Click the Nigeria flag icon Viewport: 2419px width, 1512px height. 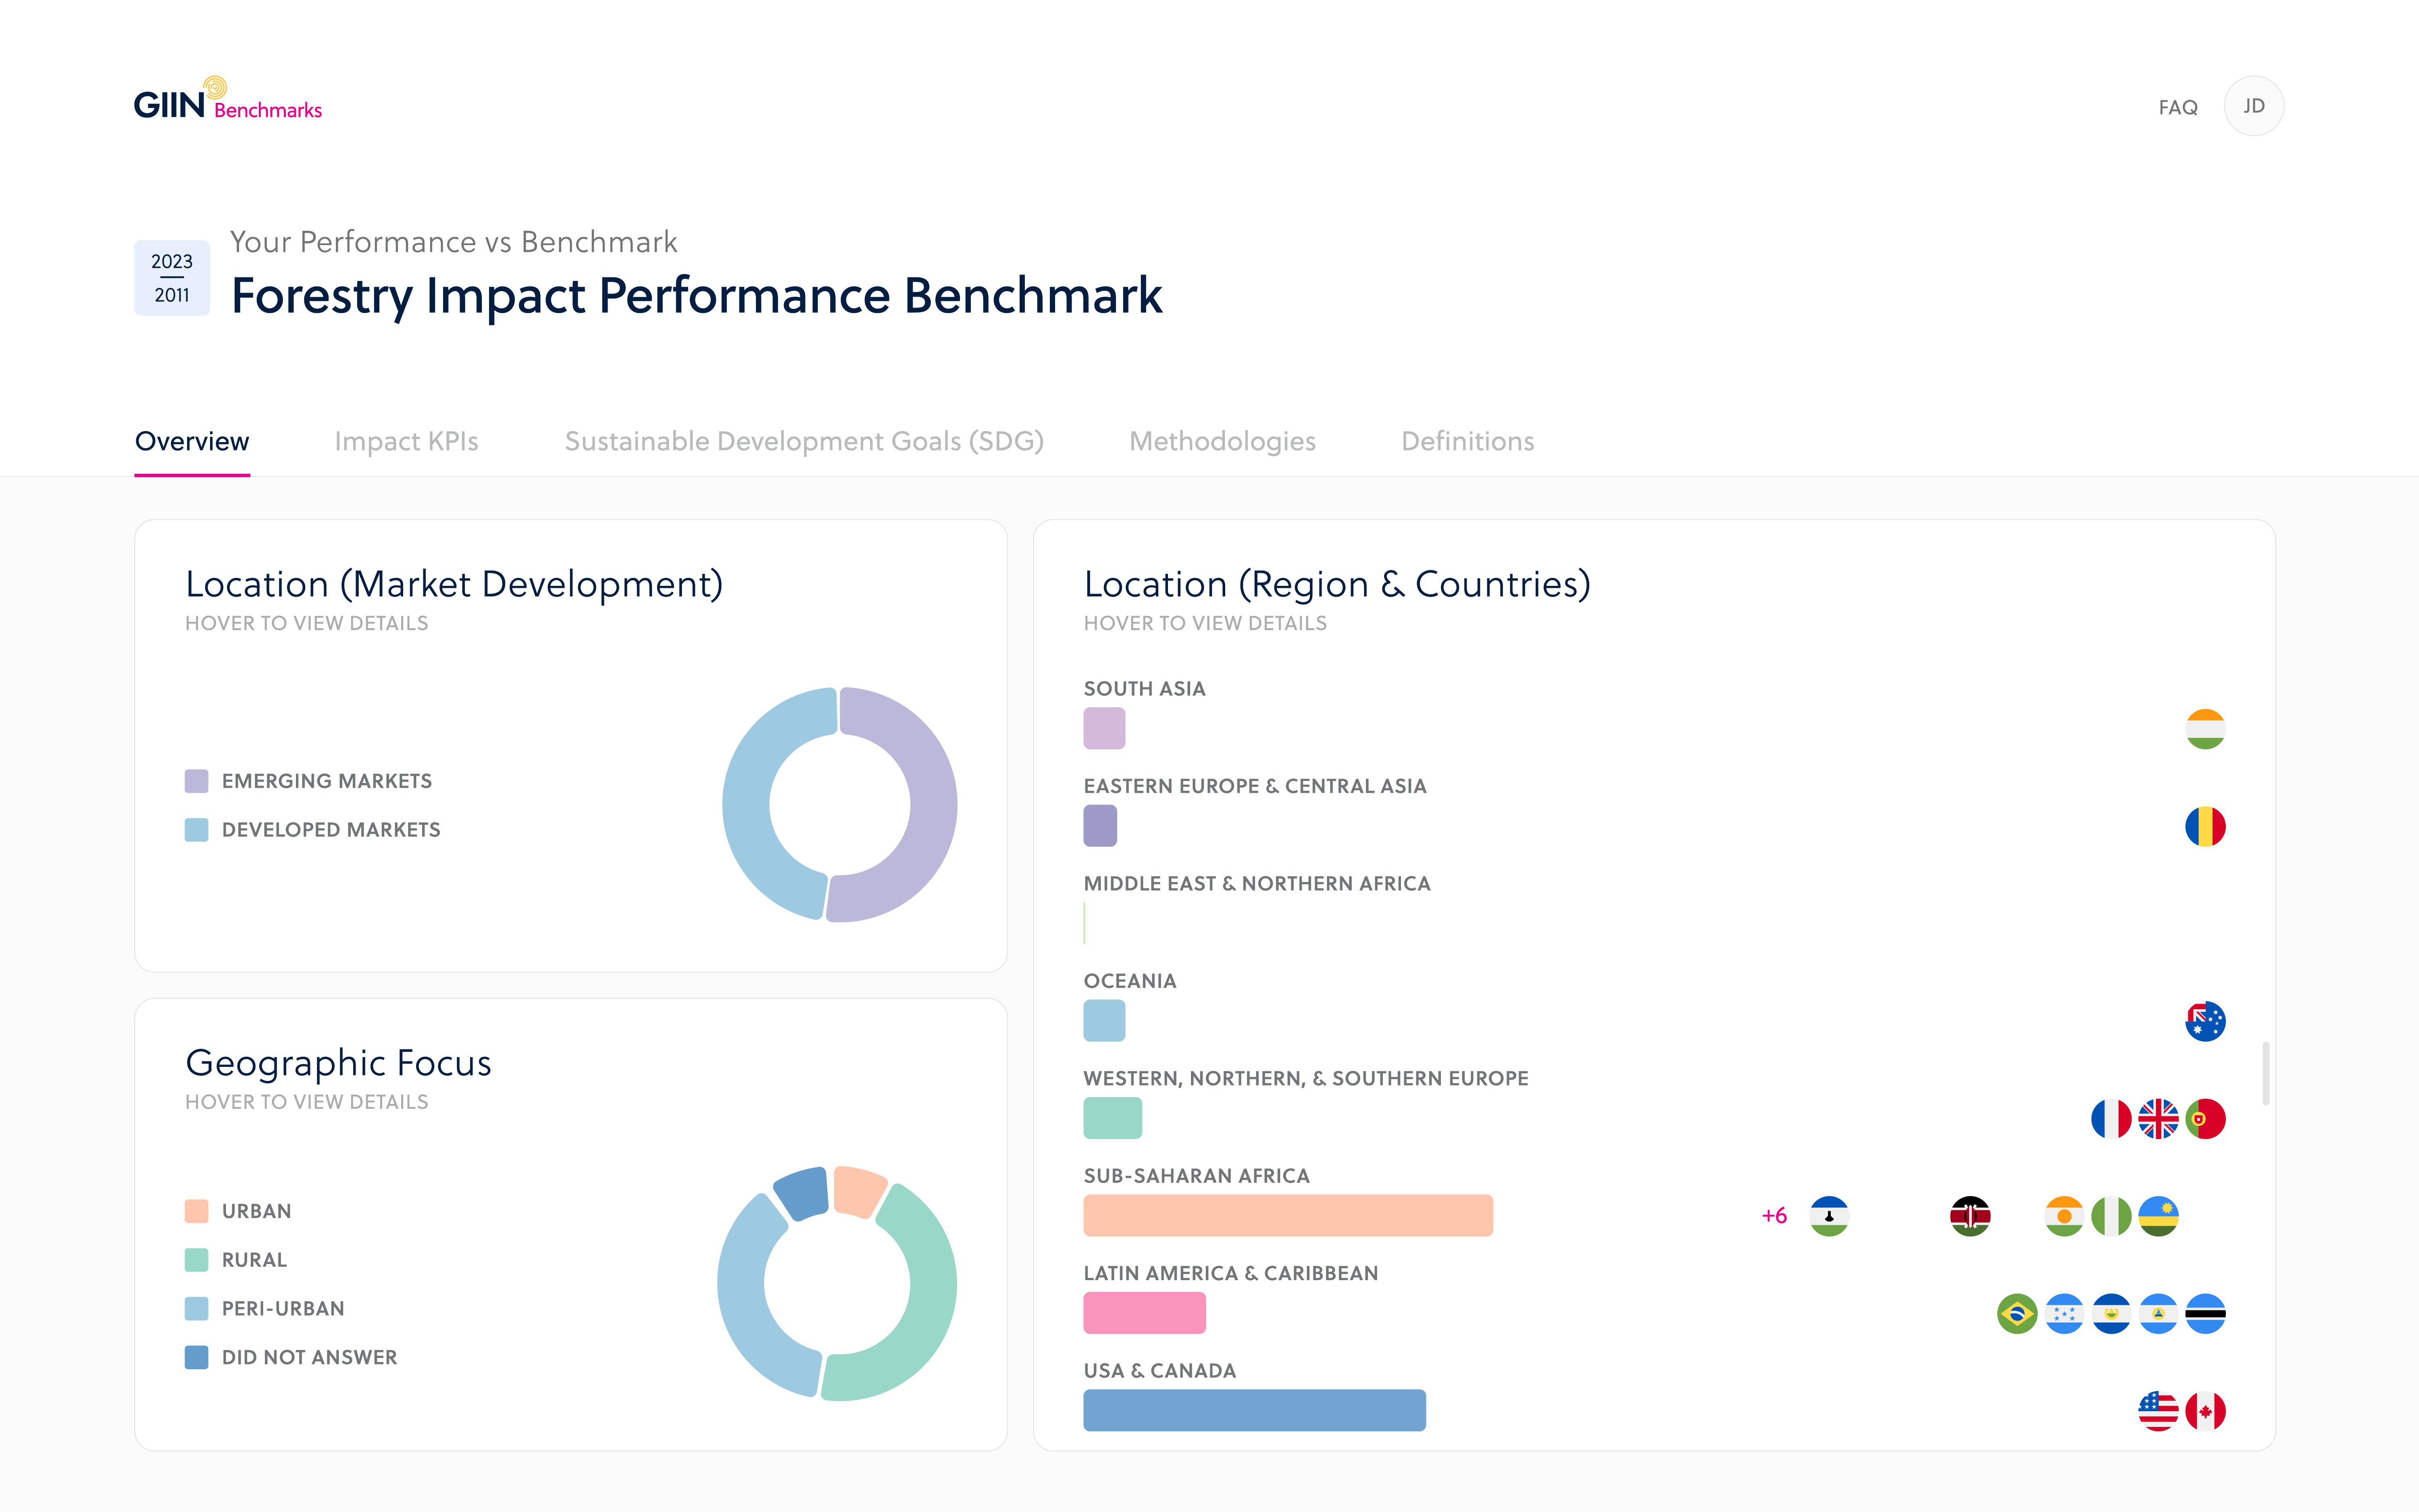[x=2111, y=1216]
